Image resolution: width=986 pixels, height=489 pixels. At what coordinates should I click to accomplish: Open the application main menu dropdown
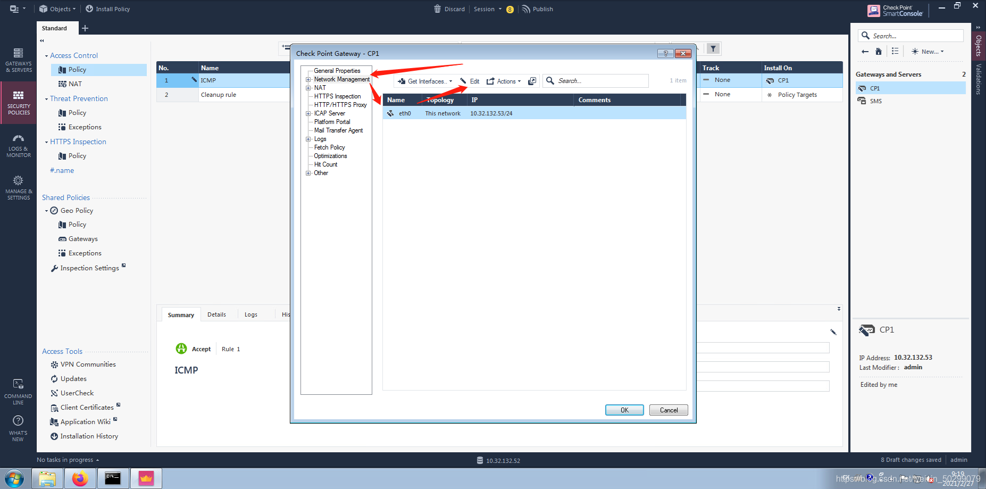click(18, 9)
